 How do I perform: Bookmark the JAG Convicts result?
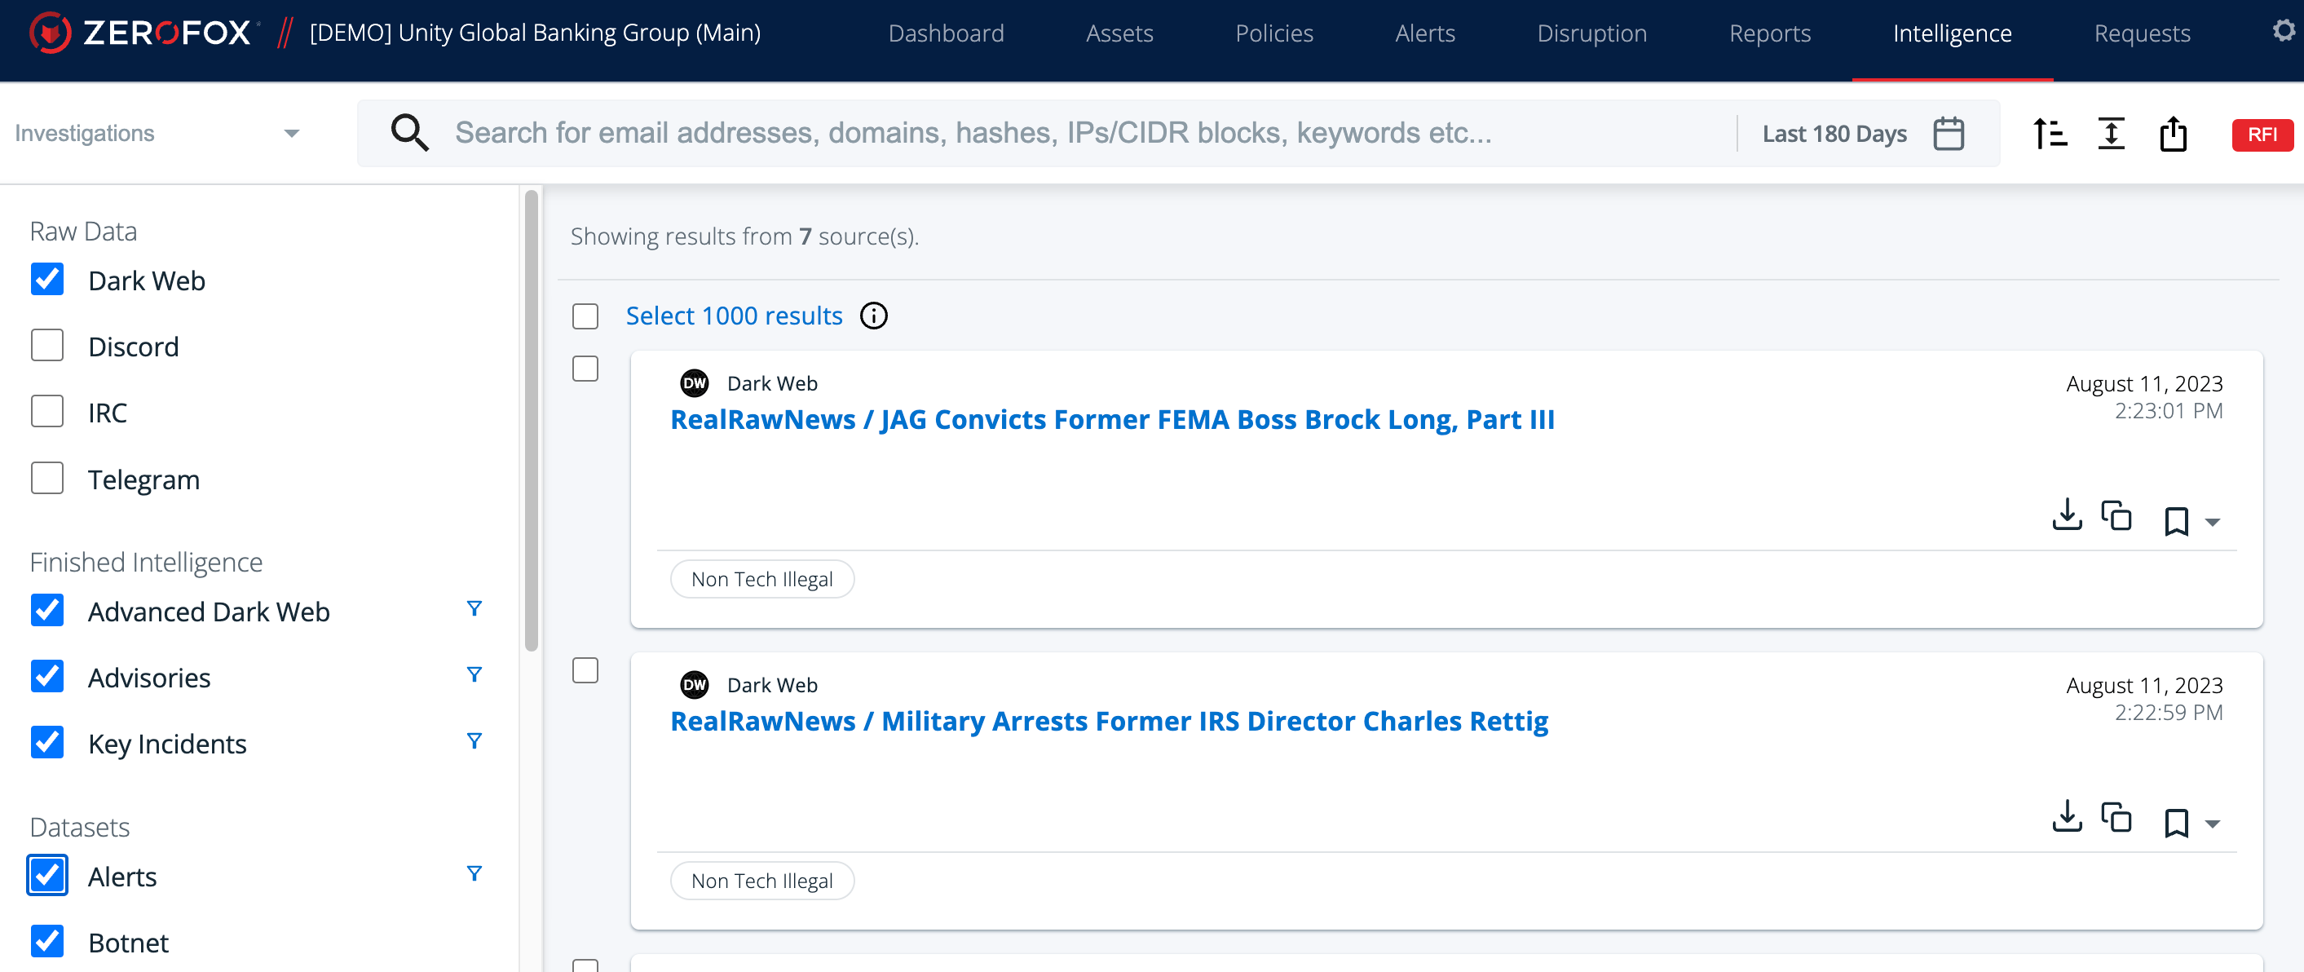tap(2175, 520)
